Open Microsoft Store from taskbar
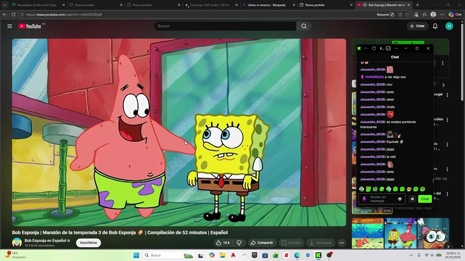Image resolution: width=465 pixels, height=261 pixels. tap(265, 255)
